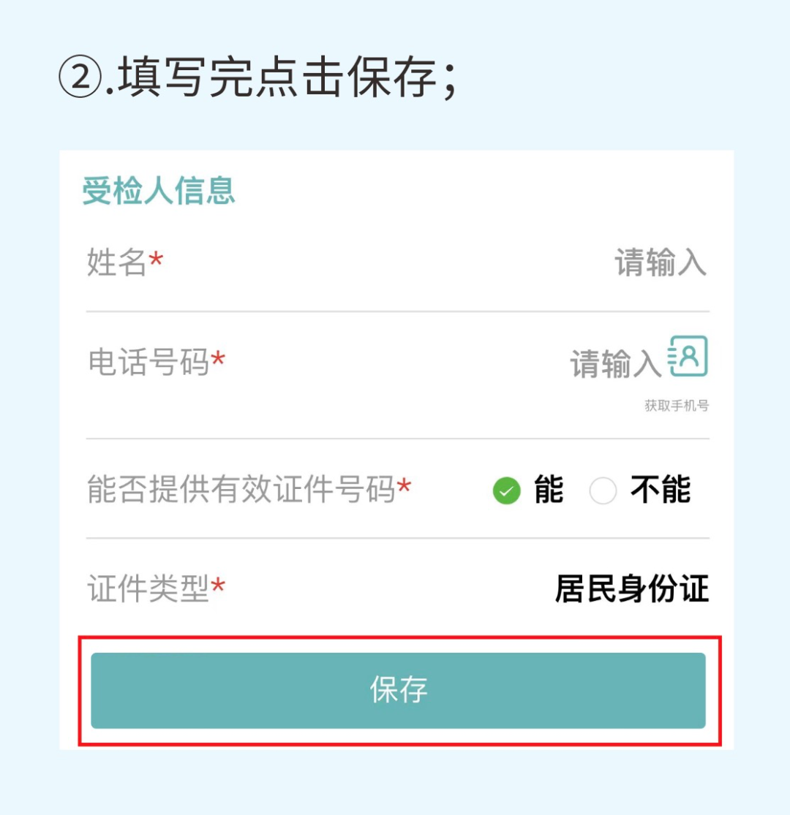Click the green checkmark icon beside 能
The image size is (790, 815).
507,490
